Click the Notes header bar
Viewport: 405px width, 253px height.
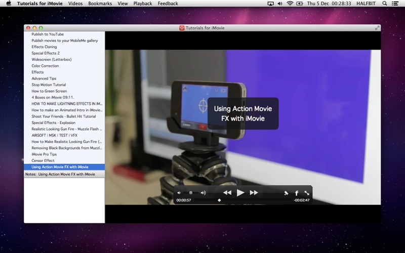64,174
